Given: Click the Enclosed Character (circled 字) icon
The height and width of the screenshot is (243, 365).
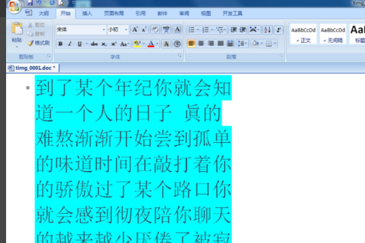Looking at the screenshot, I should 177,44.
